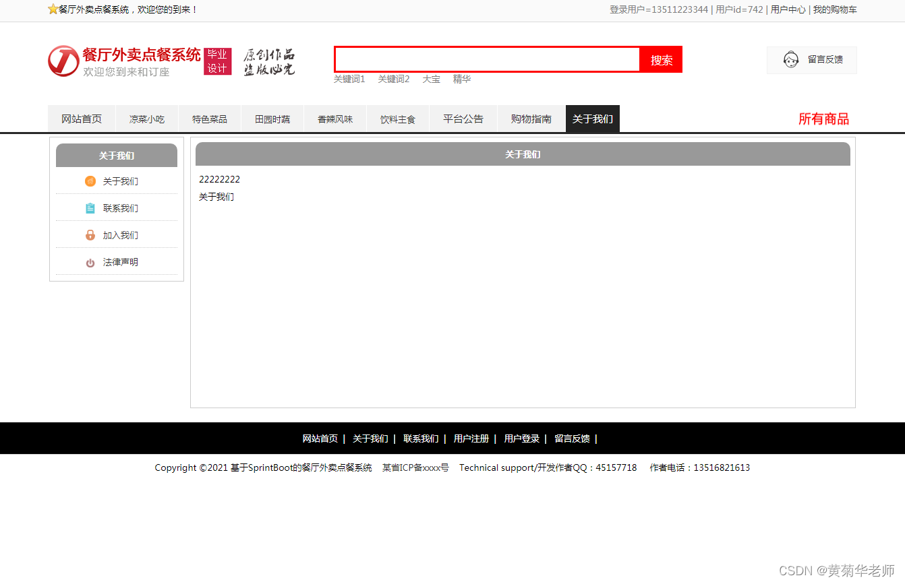Screen dimensions: 905x584
Task: Click the clipboard icon beside 联系我们
Action: pos(90,208)
